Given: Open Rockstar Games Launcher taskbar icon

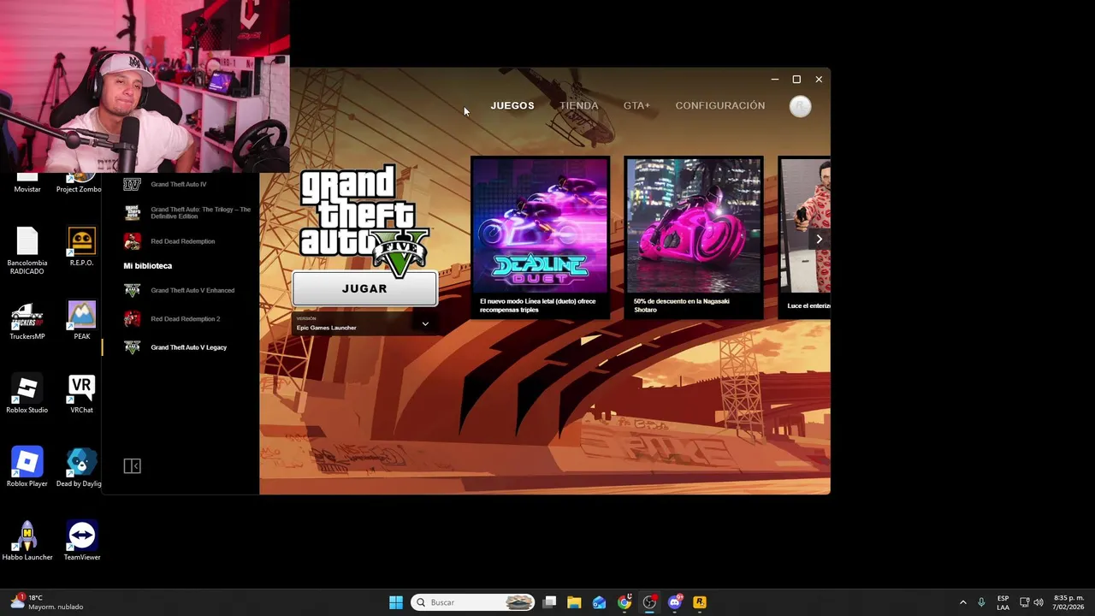Looking at the screenshot, I should [x=699, y=602].
